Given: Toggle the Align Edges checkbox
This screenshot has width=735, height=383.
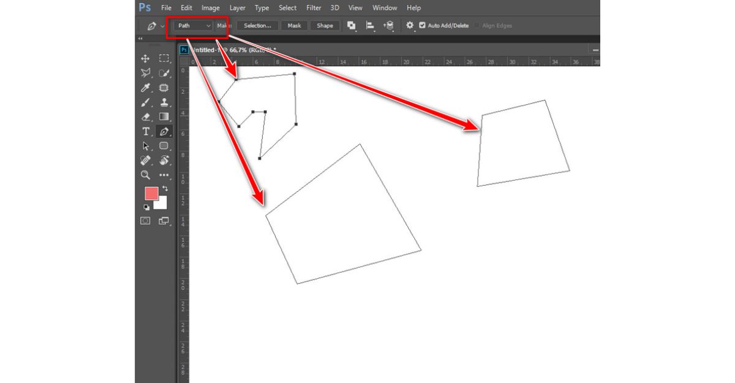Looking at the screenshot, I should point(477,26).
